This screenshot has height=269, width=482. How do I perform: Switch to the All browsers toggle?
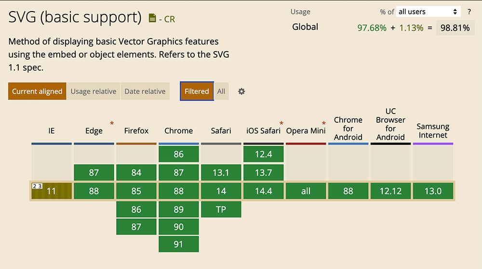(221, 91)
